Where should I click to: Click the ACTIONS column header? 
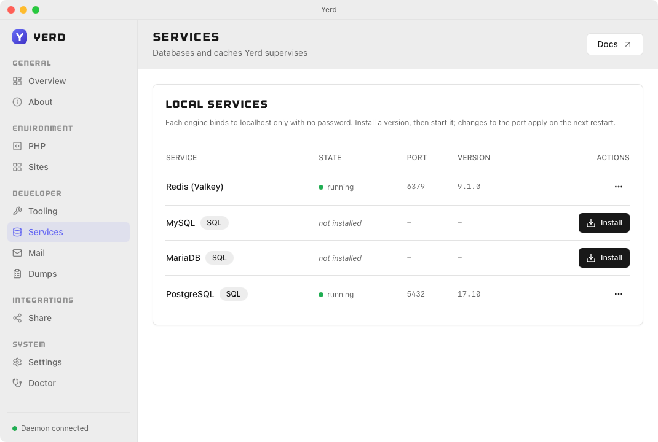613,158
